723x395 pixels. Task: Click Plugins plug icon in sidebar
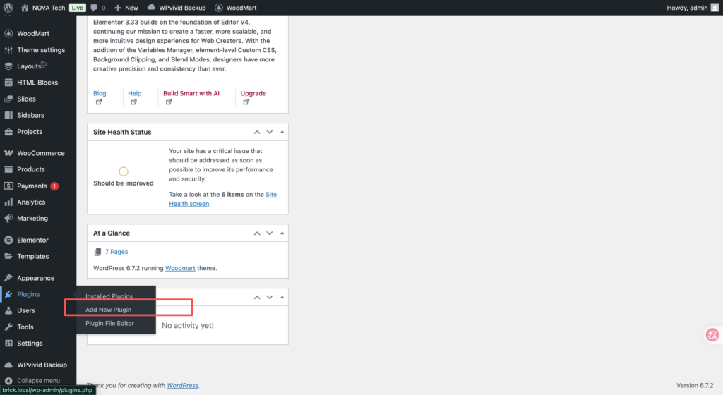[8, 294]
